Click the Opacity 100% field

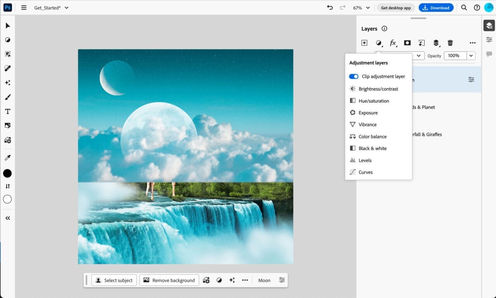(x=455, y=56)
